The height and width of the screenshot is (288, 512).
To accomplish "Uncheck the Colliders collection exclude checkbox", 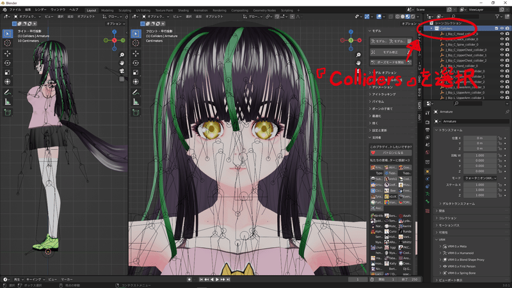I will click(497, 28).
